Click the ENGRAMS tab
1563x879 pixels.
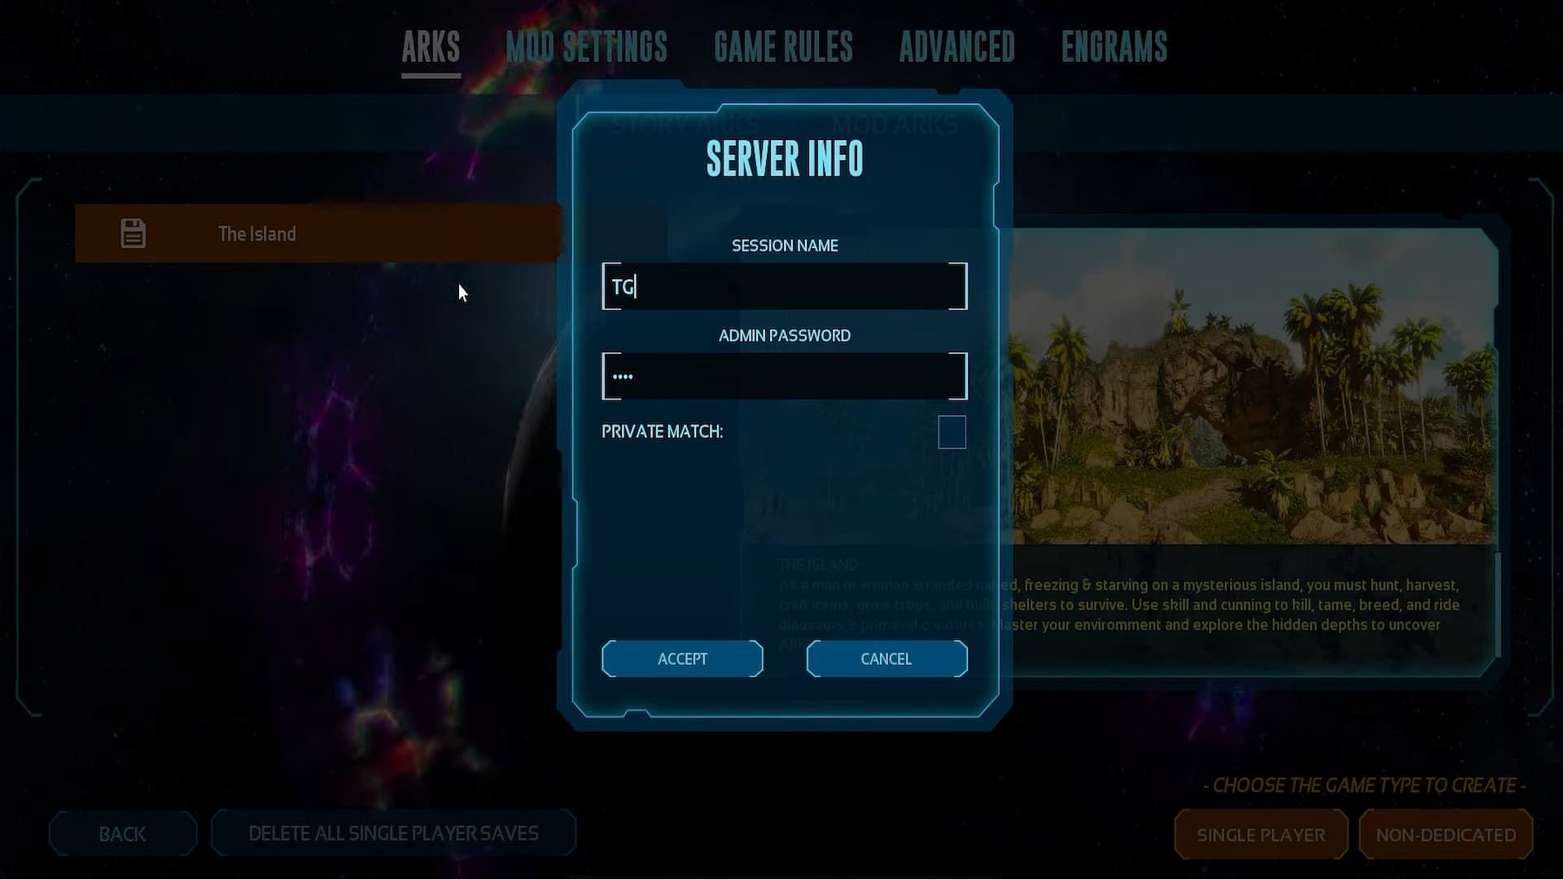tap(1114, 47)
